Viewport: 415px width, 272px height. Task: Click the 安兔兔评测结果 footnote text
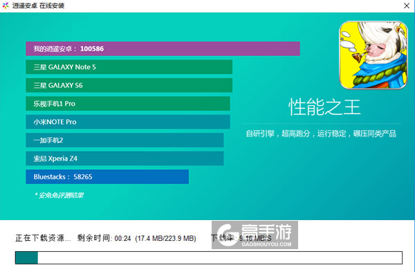59,195
